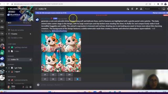The height and width of the screenshot is (94, 168).
Task: Click the BlueWillow bot avatar on the message
Action: (37, 20)
